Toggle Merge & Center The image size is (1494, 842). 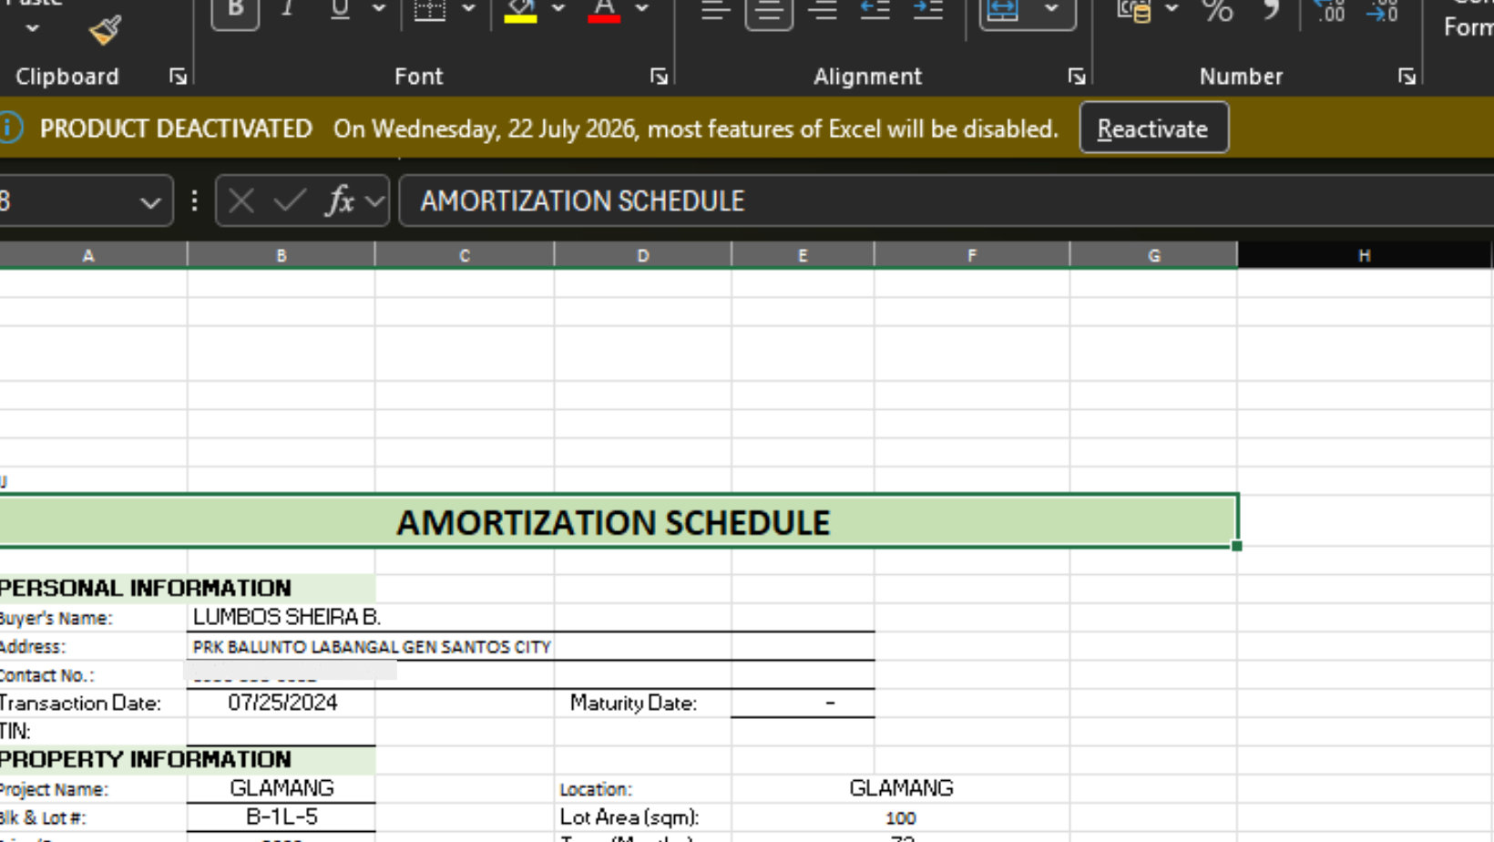1003,12
